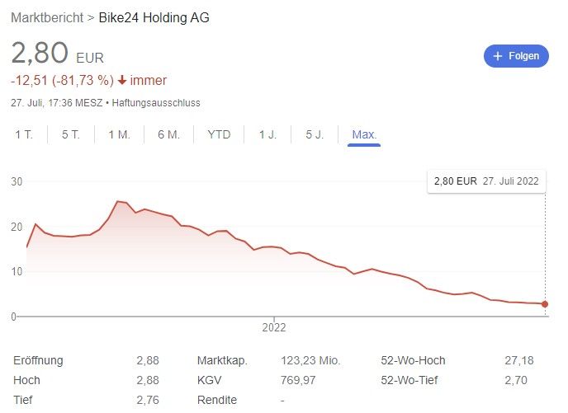Select the 1 J. time range
This screenshot has width=568, height=413.
267,134
